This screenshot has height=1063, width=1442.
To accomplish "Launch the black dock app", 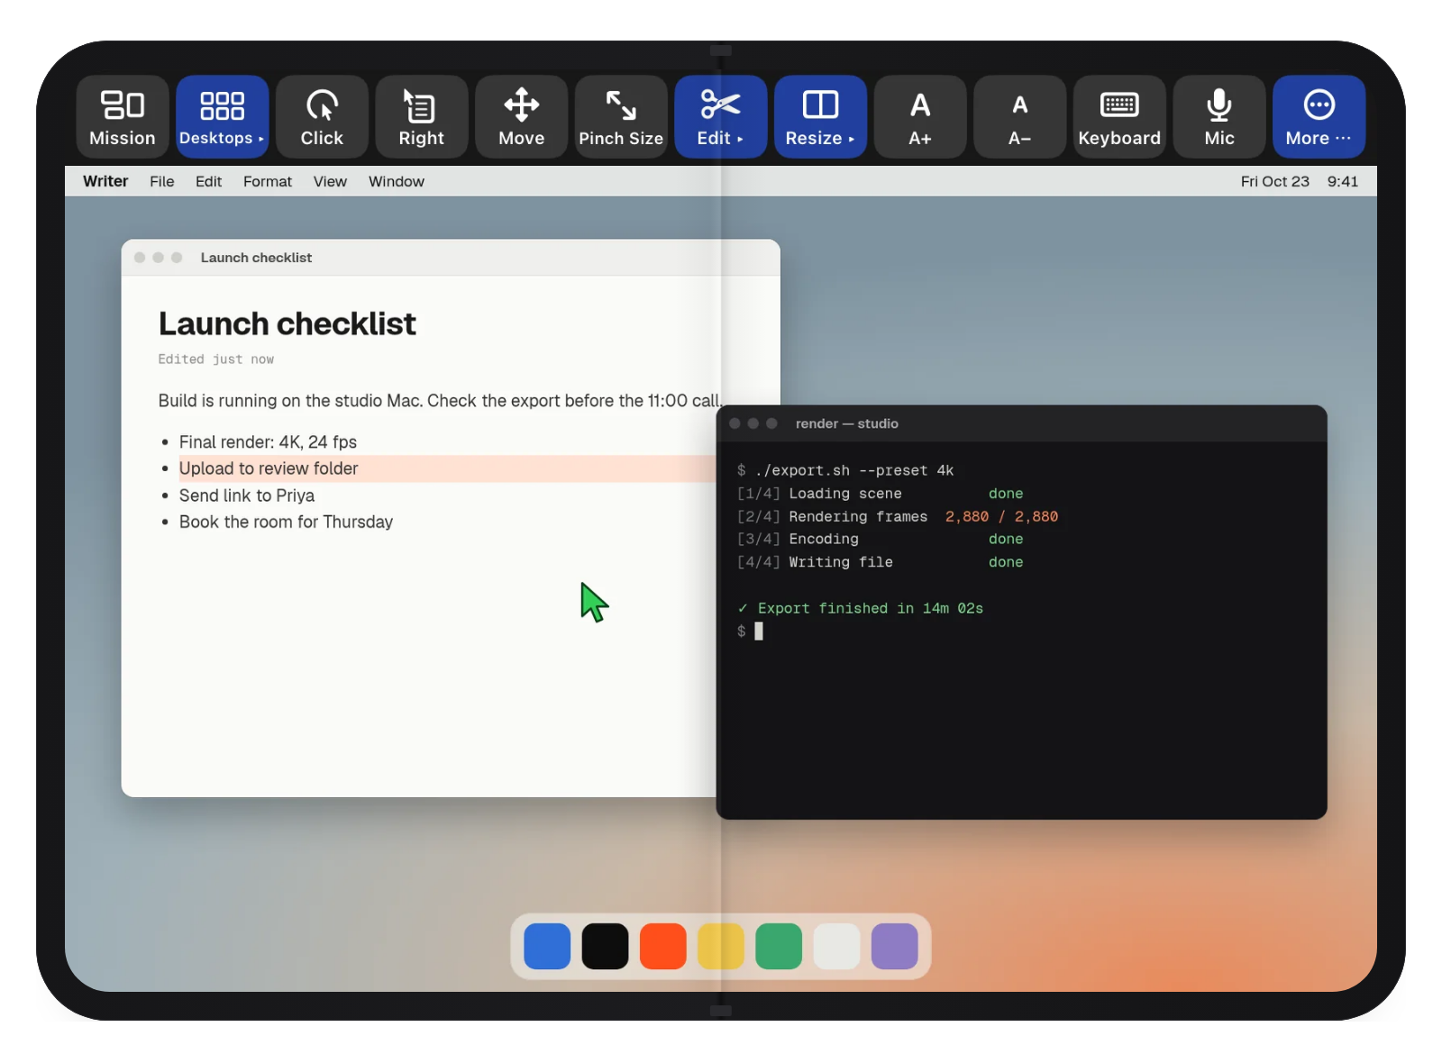I will pos(605,946).
